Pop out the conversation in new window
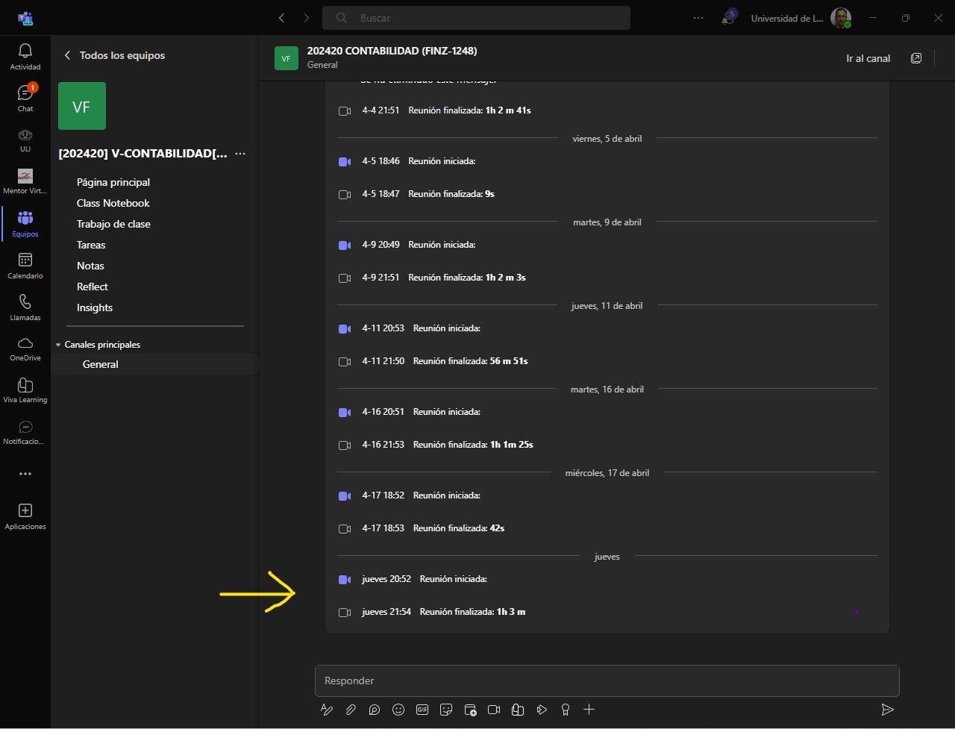The image size is (955, 729). (916, 58)
